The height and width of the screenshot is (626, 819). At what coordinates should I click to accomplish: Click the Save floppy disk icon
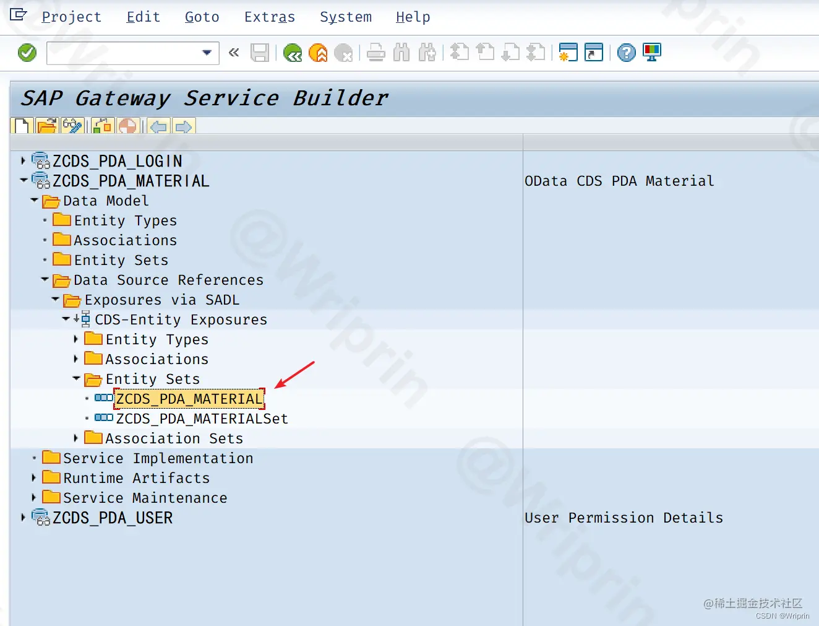(260, 53)
